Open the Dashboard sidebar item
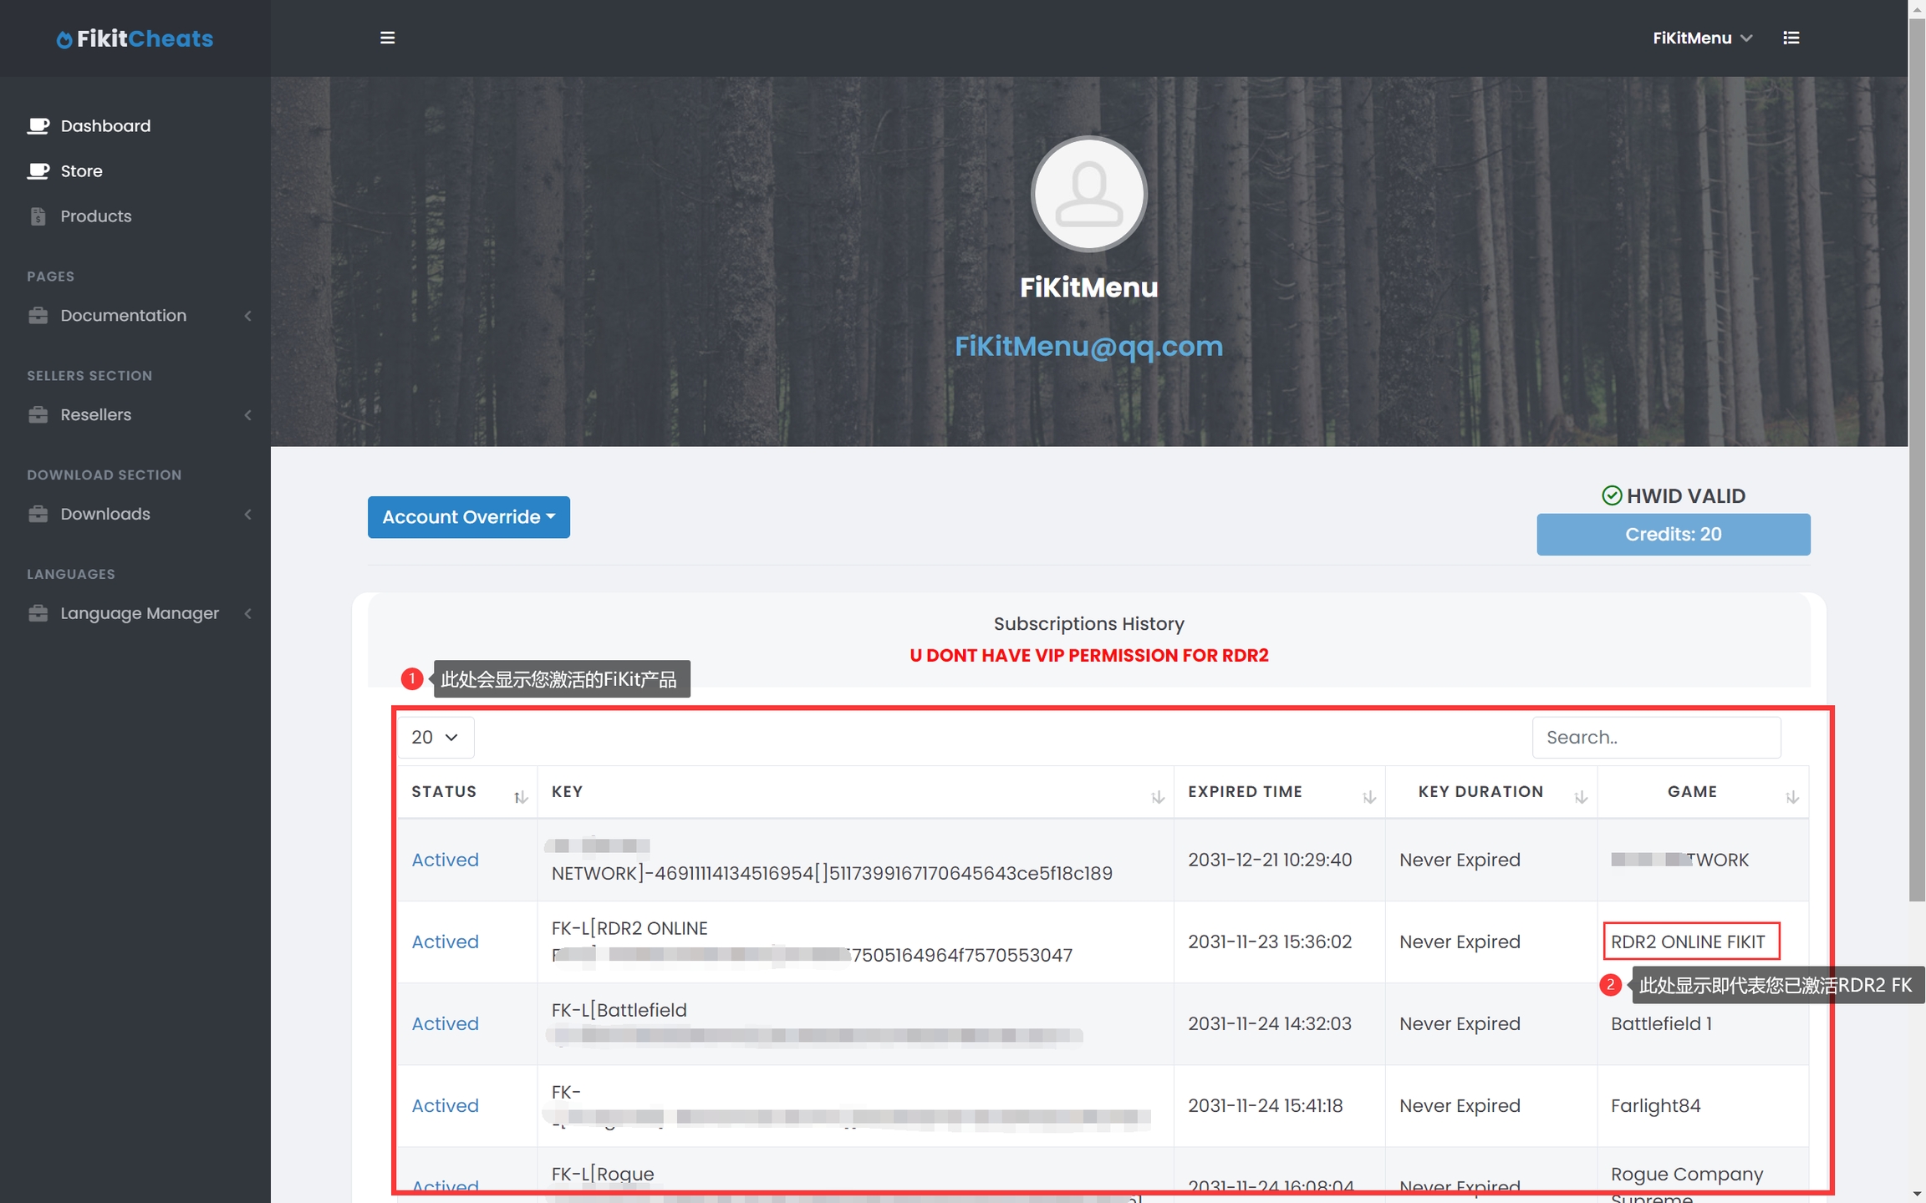 (105, 126)
